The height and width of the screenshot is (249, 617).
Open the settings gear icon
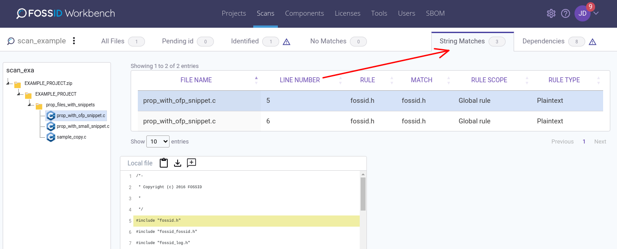551,13
